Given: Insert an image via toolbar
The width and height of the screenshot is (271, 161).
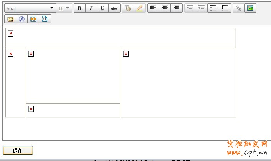Looking at the screenshot, I should tap(250, 8).
